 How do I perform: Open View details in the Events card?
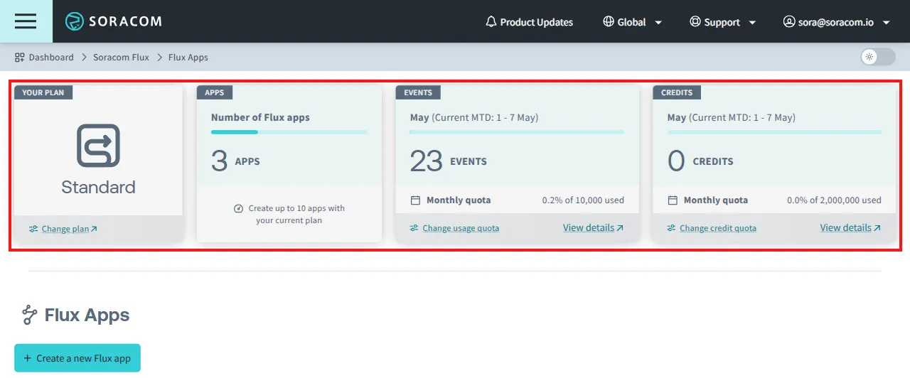click(589, 228)
